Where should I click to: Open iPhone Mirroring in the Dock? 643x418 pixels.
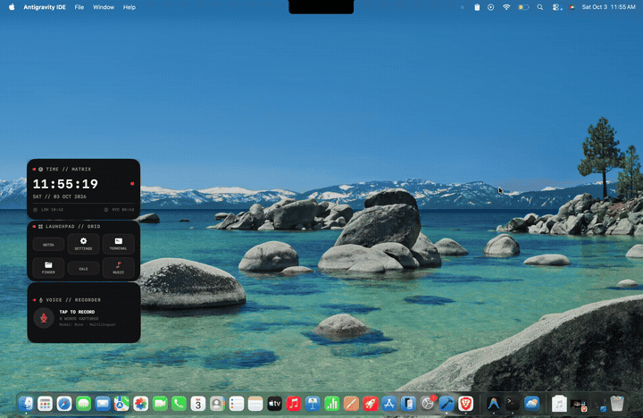click(408, 404)
